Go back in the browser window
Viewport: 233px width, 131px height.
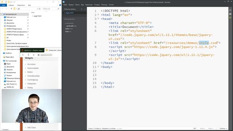(x=23, y=55)
